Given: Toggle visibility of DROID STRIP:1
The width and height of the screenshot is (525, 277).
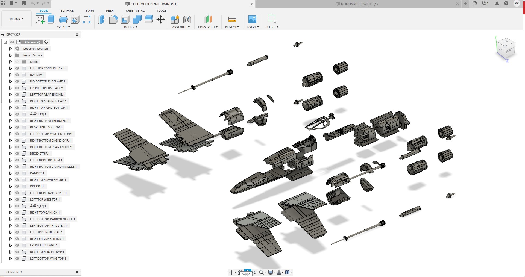Looking at the screenshot, I should click(17, 154).
